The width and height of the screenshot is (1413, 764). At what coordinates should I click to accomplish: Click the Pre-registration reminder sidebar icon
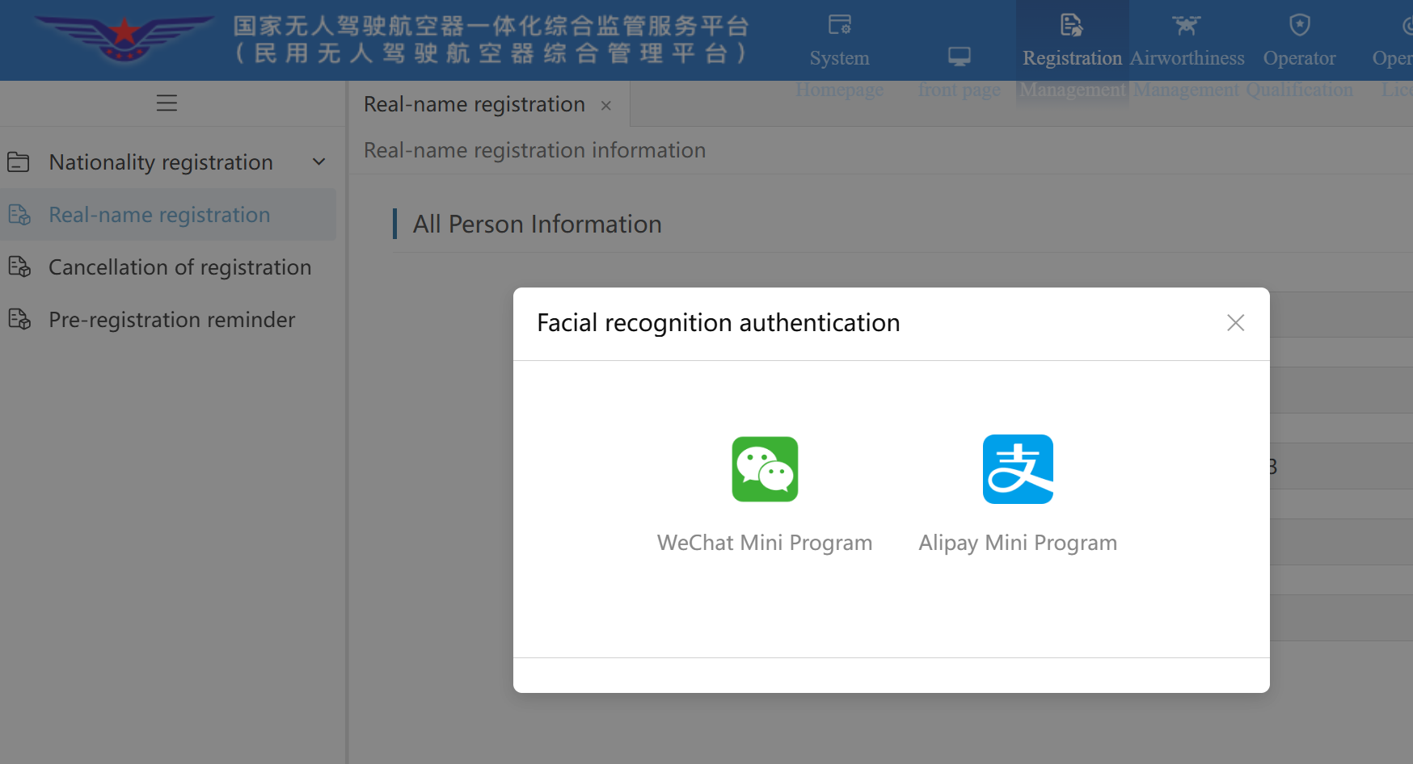[19, 319]
